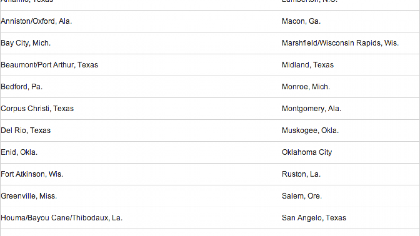Select Muskogee, Okla. in the table
The image size is (420, 236).
coord(310,130)
